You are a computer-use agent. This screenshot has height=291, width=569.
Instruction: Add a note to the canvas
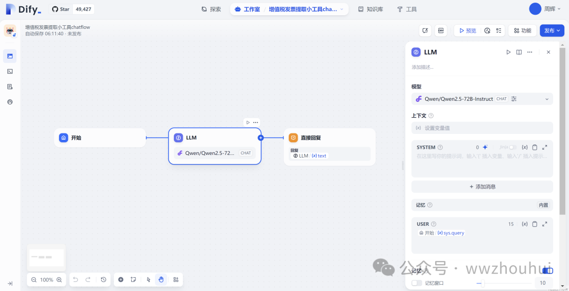click(133, 279)
